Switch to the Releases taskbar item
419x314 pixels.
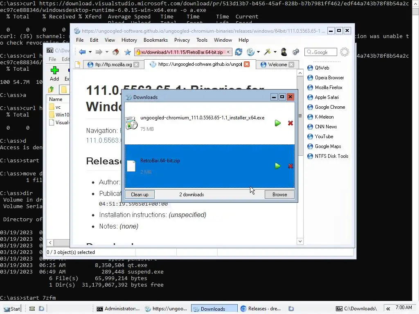[x=261, y=309]
